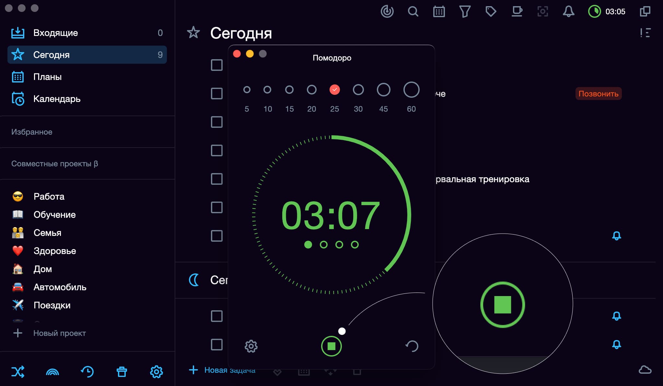This screenshot has height=386, width=663.
Task: Stop the Pomodoro timer
Action: point(331,346)
